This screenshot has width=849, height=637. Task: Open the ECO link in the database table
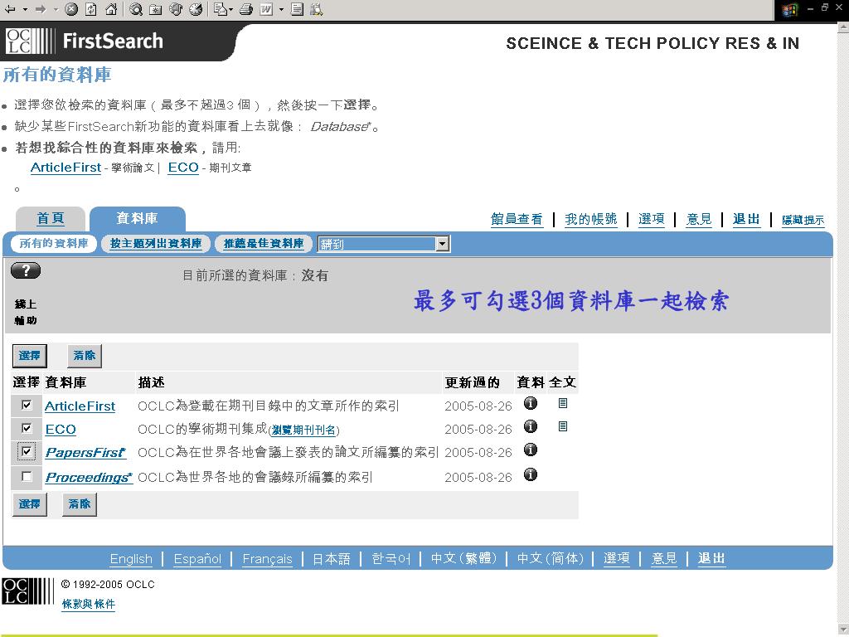[61, 430]
